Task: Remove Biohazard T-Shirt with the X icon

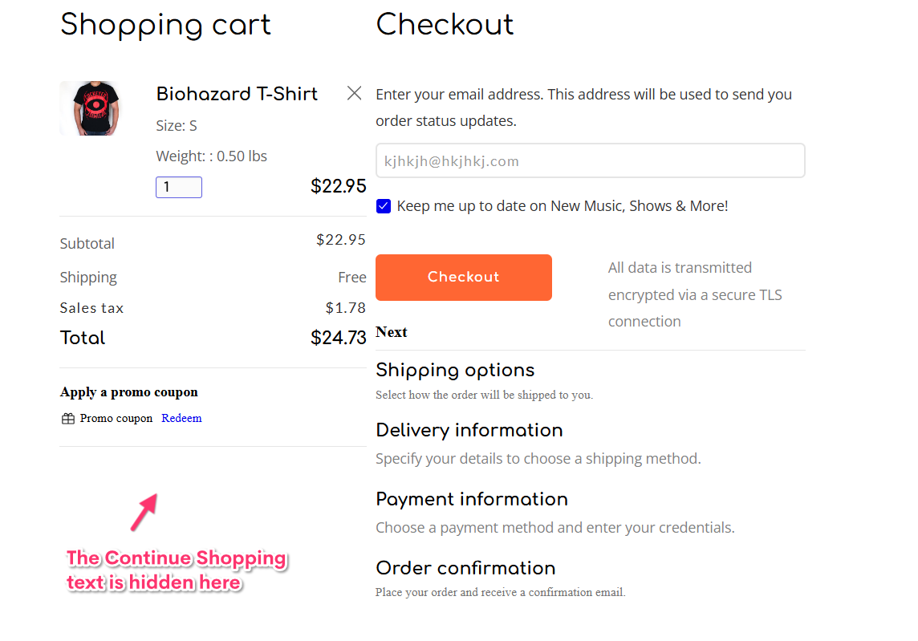Action: (354, 93)
